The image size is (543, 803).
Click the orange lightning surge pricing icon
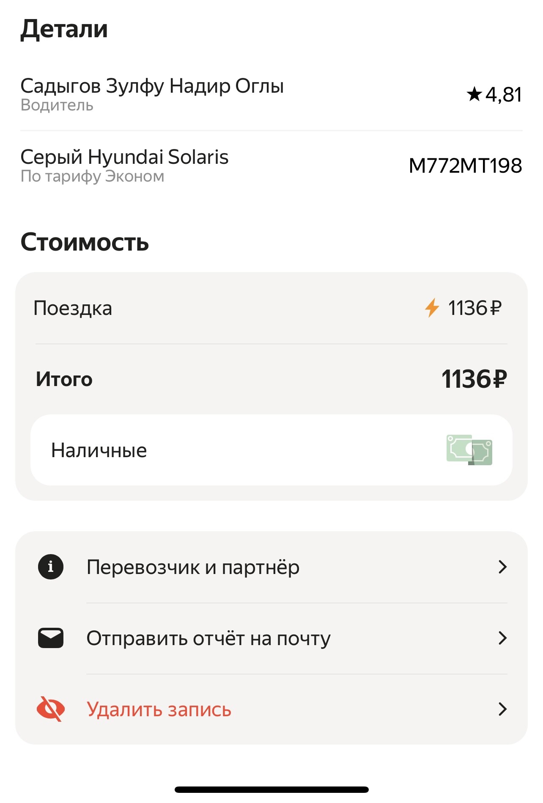pos(432,309)
